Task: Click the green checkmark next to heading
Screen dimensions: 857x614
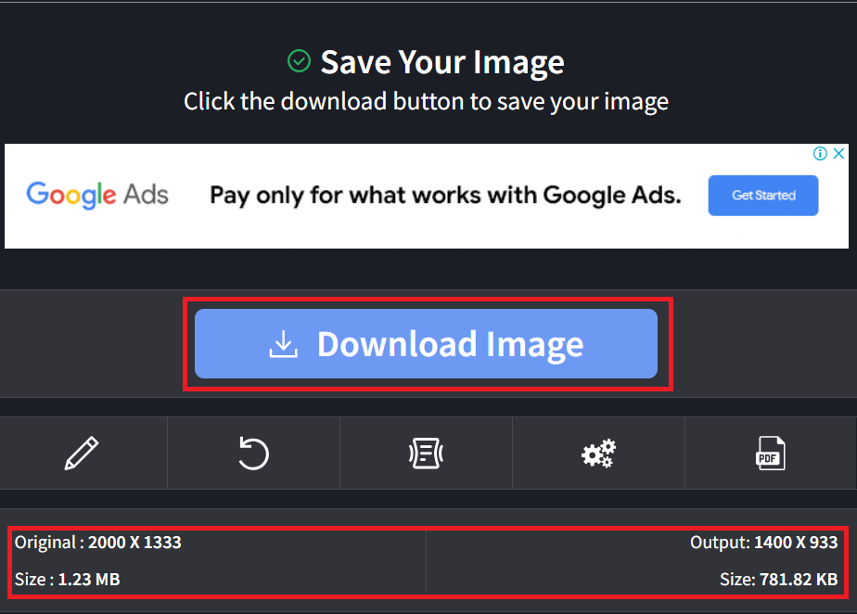Action: [x=299, y=61]
